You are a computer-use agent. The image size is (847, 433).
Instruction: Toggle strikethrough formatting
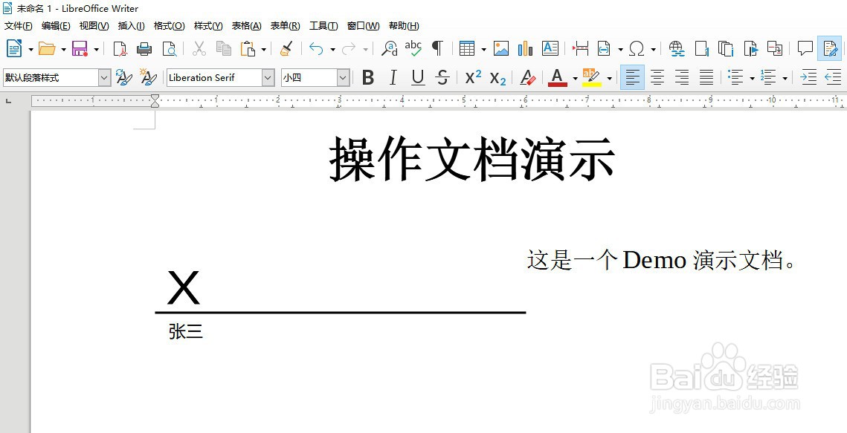pyautogui.click(x=442, y=77)
